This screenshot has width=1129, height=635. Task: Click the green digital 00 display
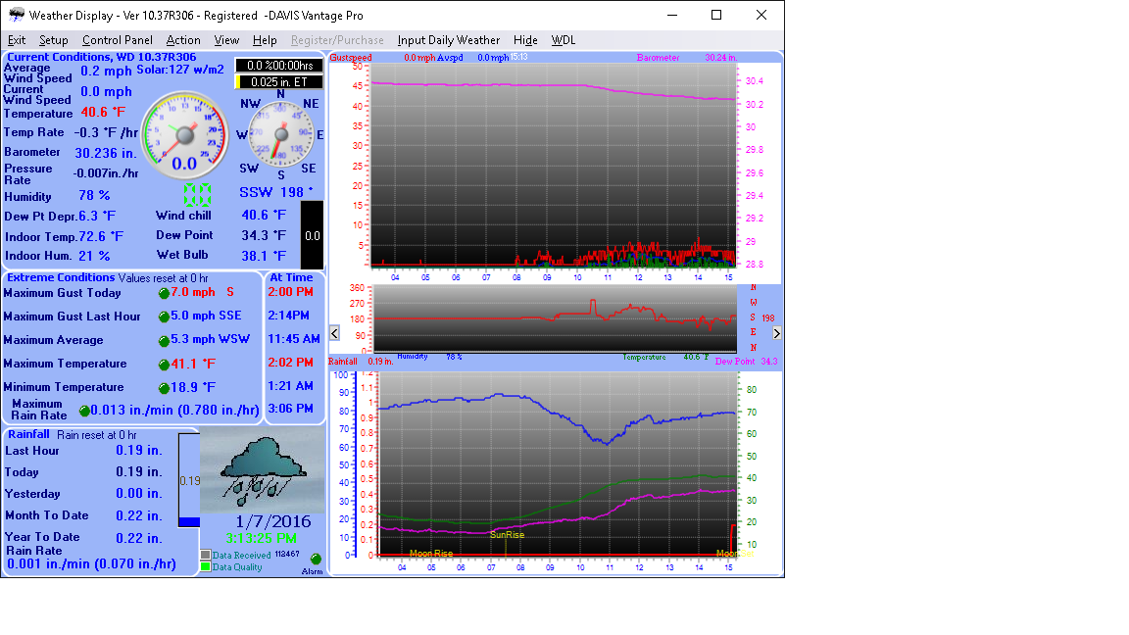click(x=198, y=194)
